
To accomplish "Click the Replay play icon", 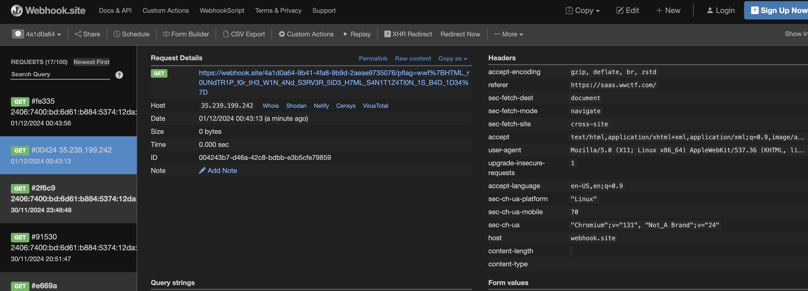I will pos(345,34).
